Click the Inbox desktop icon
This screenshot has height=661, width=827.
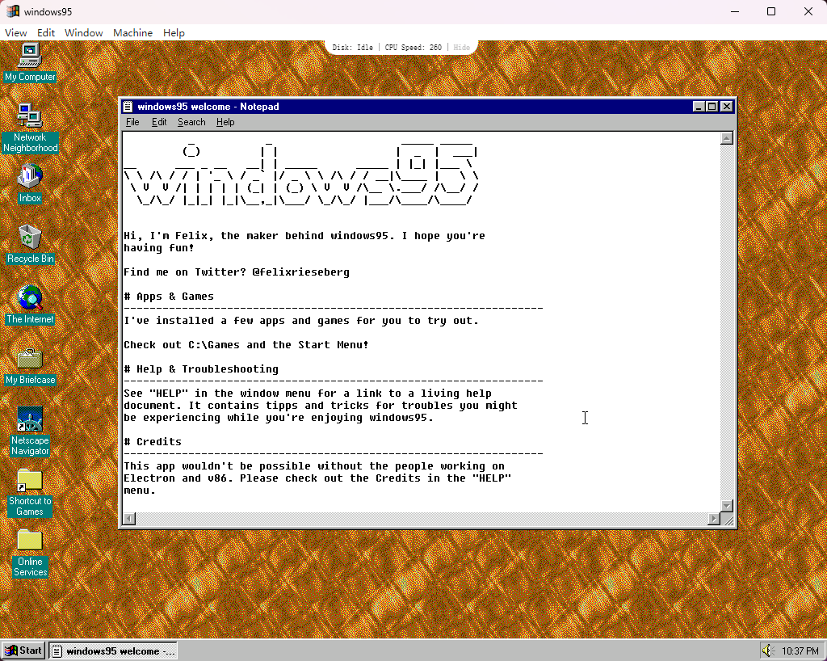click(30, 178)
